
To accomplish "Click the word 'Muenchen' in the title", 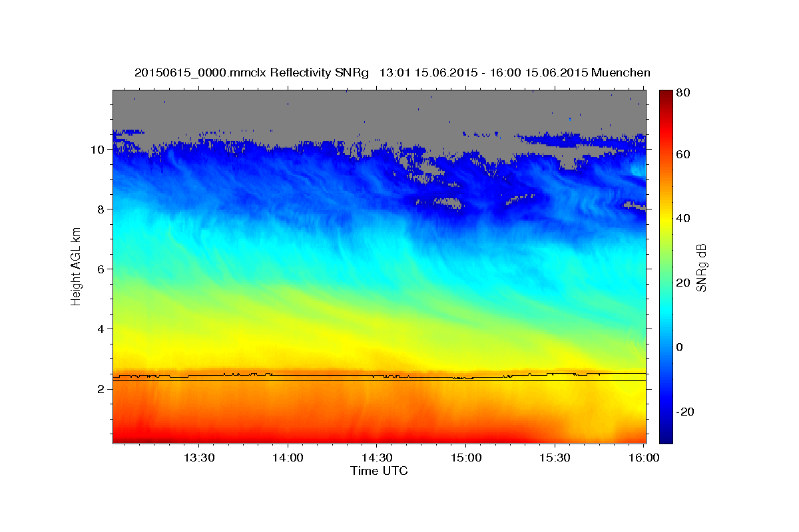I will tap(621, 72).
